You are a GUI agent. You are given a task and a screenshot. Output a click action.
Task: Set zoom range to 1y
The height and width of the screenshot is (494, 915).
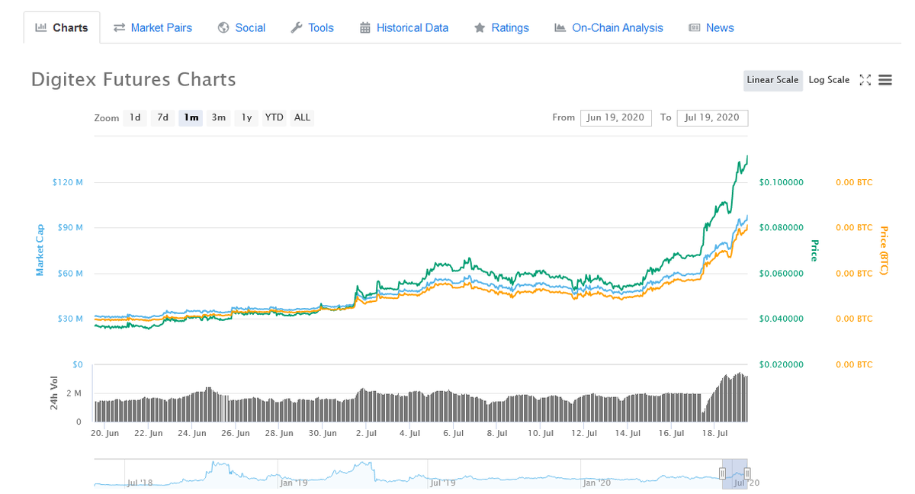tap(246, 117)
